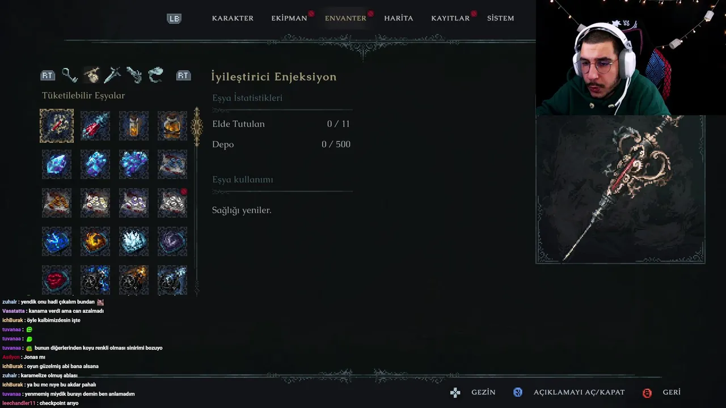
Task: Open the SİSTEM tab
Action: coord(500,18)
